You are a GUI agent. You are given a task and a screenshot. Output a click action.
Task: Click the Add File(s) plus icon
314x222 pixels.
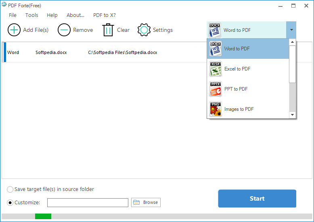coord(14,30)
